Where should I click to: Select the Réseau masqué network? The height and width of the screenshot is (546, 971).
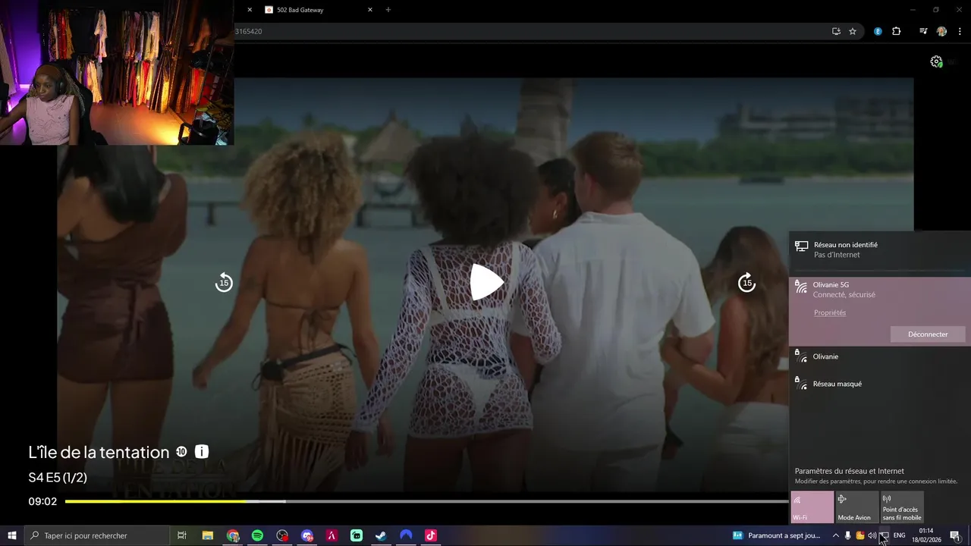click(x=880, y=384)
